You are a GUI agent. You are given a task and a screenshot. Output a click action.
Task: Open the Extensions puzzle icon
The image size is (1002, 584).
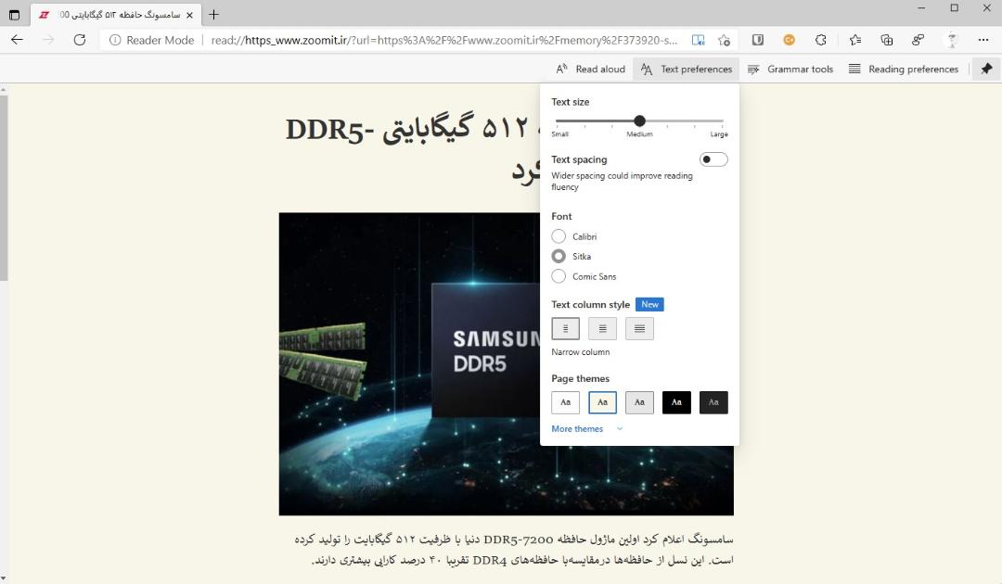click(821, 40)
